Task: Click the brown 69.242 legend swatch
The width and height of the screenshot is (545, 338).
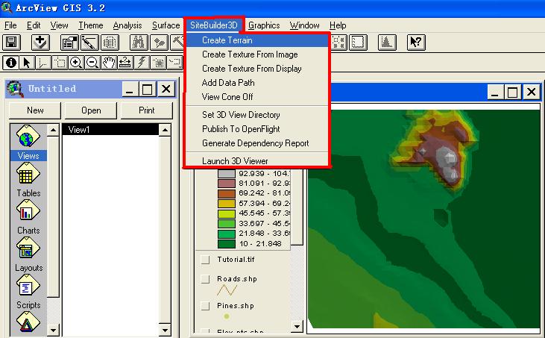Action: tap(227, 193)
